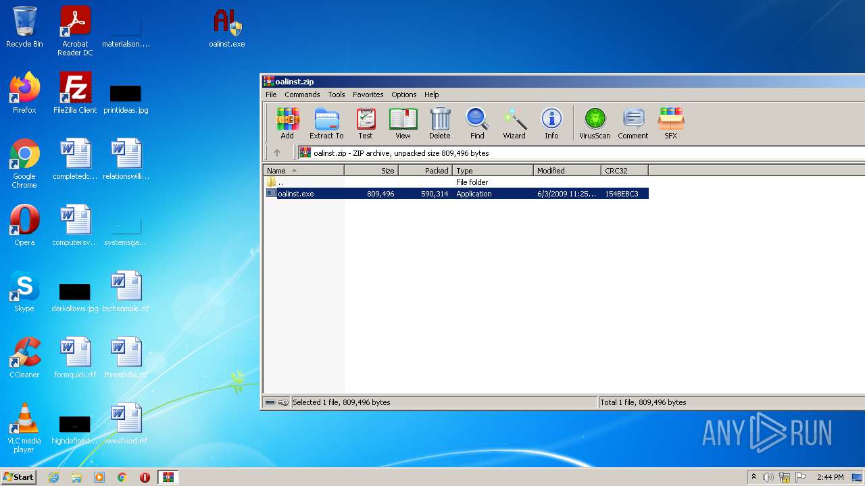Click the 590,314 packed size cell
The image size is (865, 486).
click(435, 194)
